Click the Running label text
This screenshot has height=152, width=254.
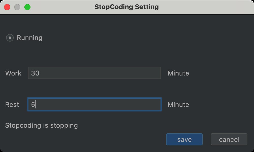(29, 38)
